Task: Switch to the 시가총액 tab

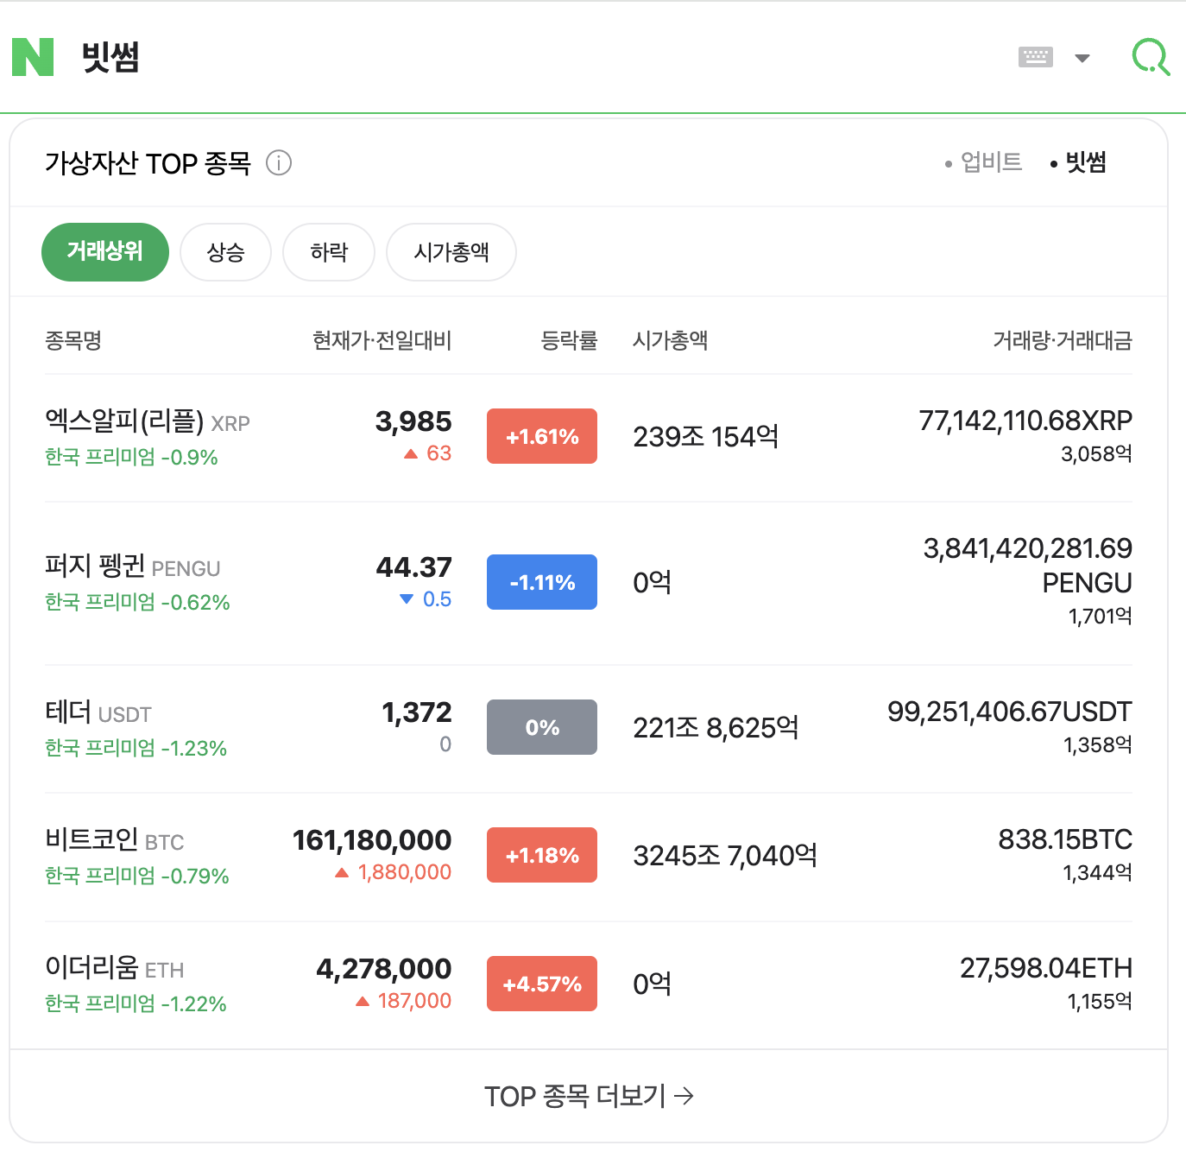Action: [x=451, y=252]
